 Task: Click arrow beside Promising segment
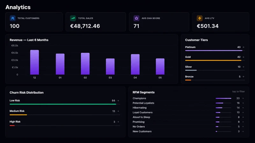click(x=243, y=122)
